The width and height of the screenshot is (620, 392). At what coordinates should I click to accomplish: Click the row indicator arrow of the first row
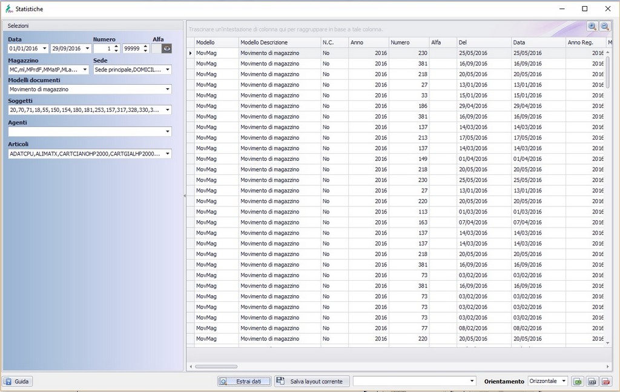(x=191, y=53)
